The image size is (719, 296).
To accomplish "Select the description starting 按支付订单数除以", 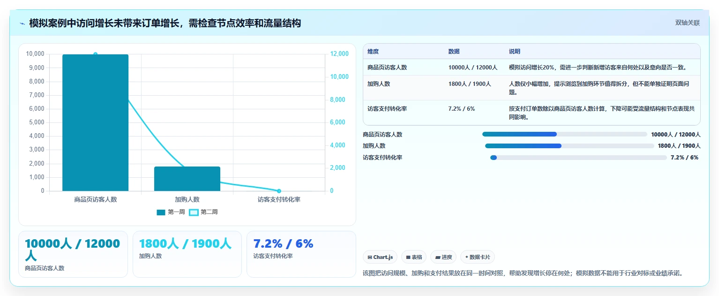I will (602, 113).
